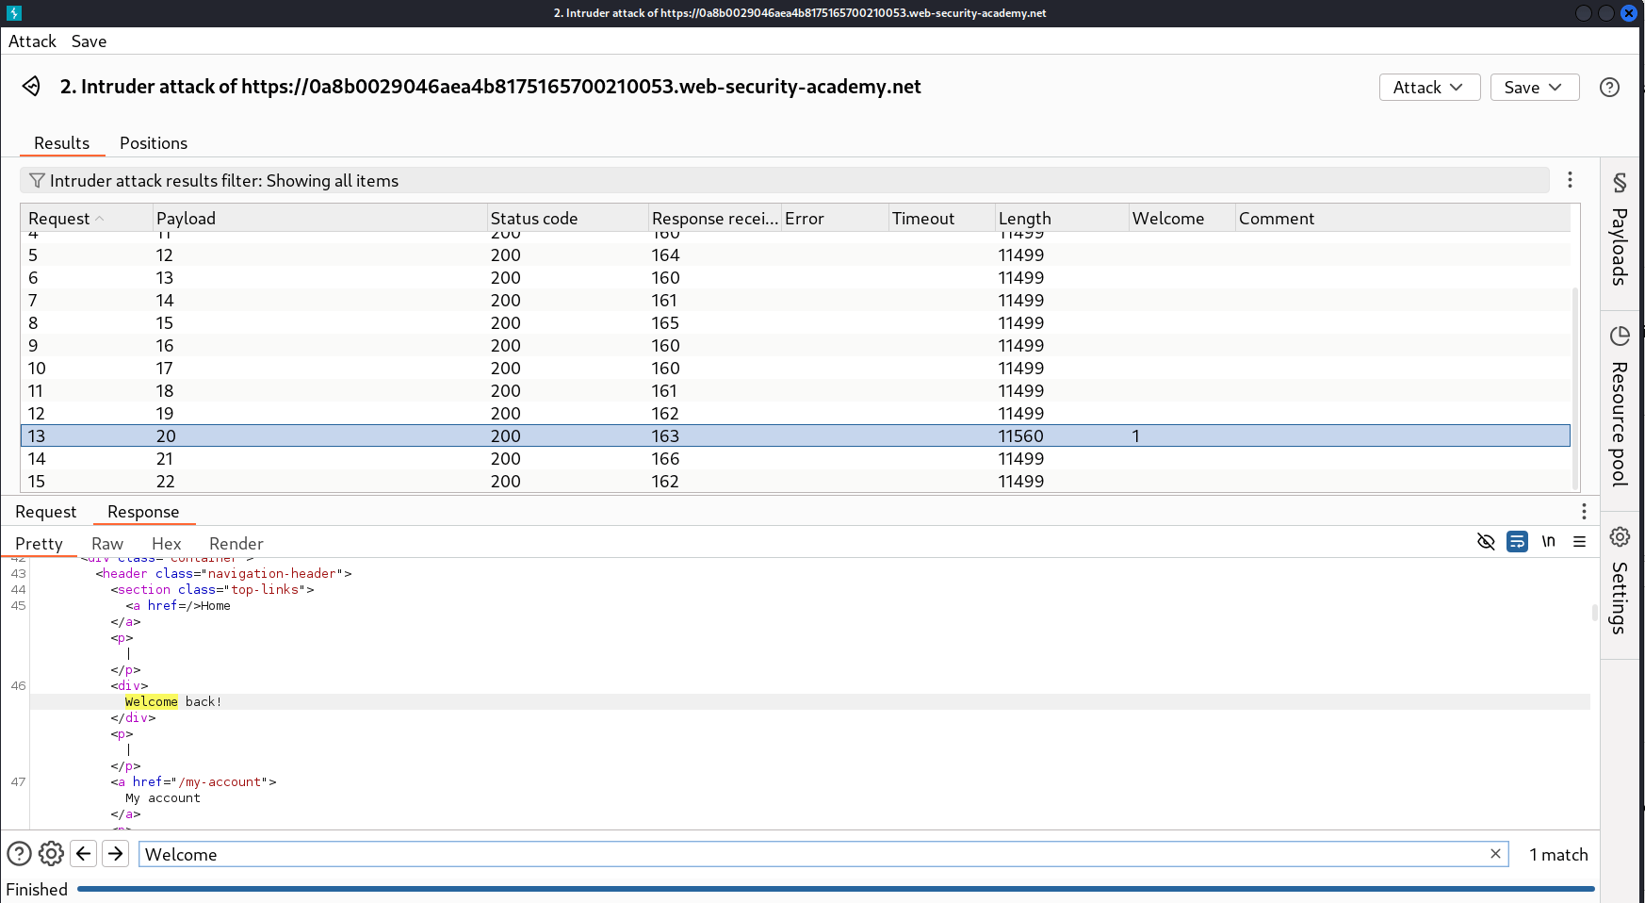Go to previous search match arrow
Viewport: 1645px width, 903px height.
click(x=84, y=854)
